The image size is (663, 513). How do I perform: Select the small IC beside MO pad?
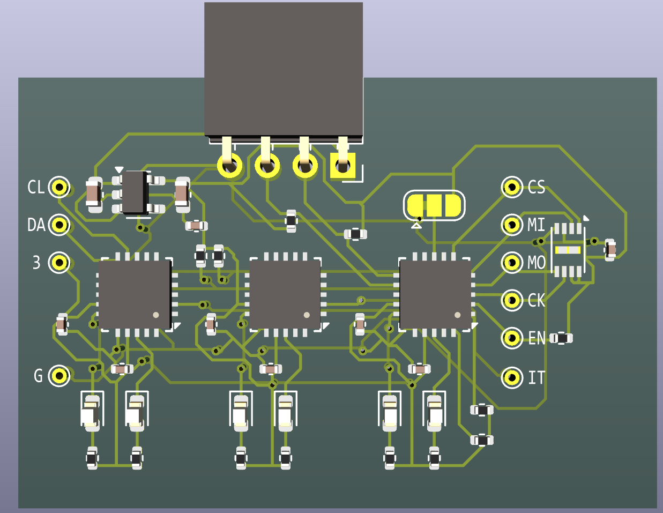(568, 250)
